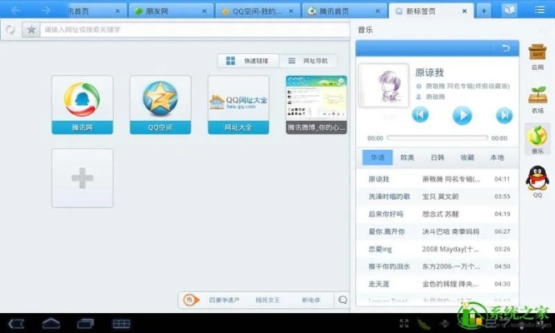The image size is (555, 333).
Task: Click the song progress bar
Action: (437, 138)
